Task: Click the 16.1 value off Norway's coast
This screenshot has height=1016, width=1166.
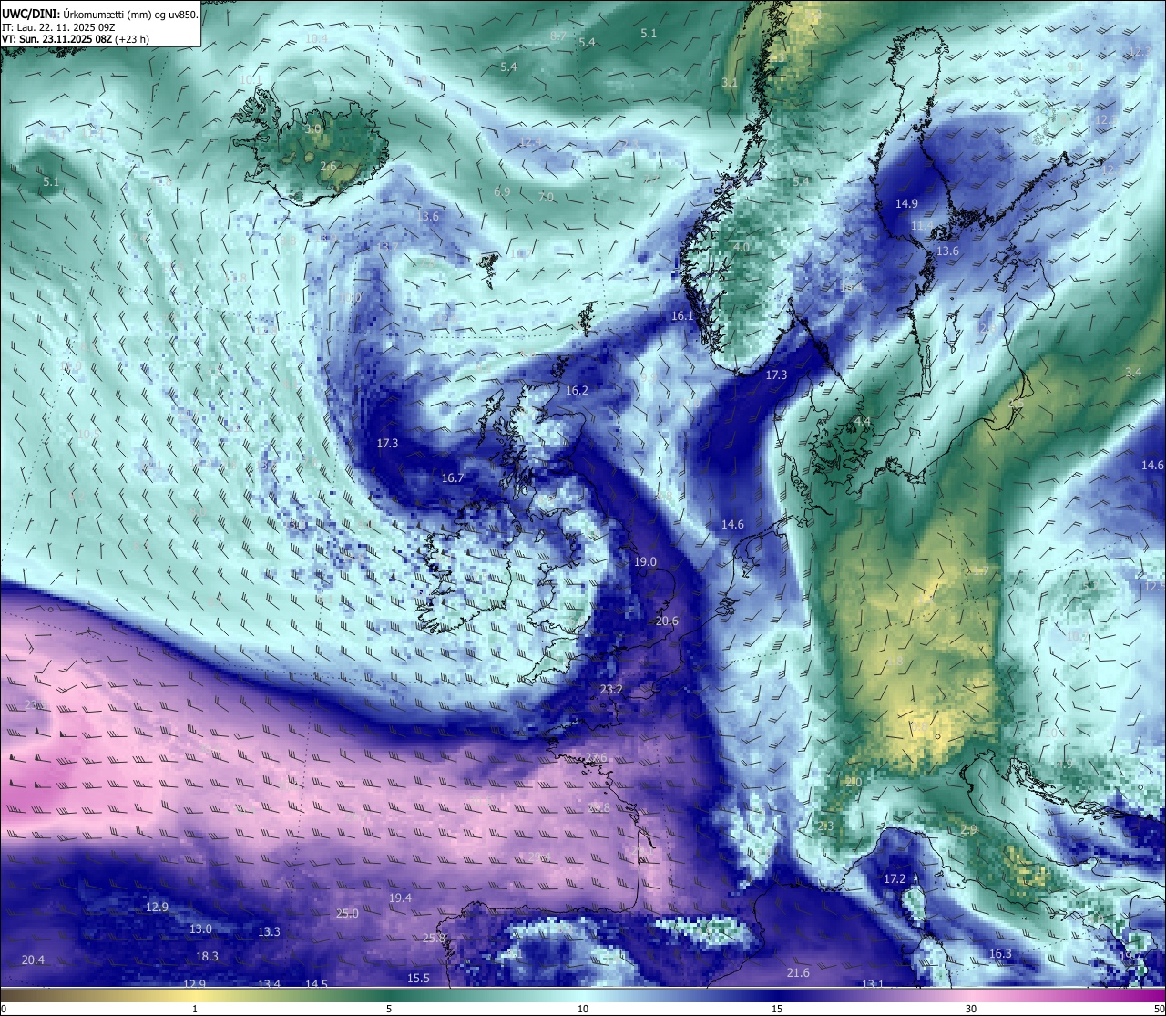Action: (x=682, y=316)
